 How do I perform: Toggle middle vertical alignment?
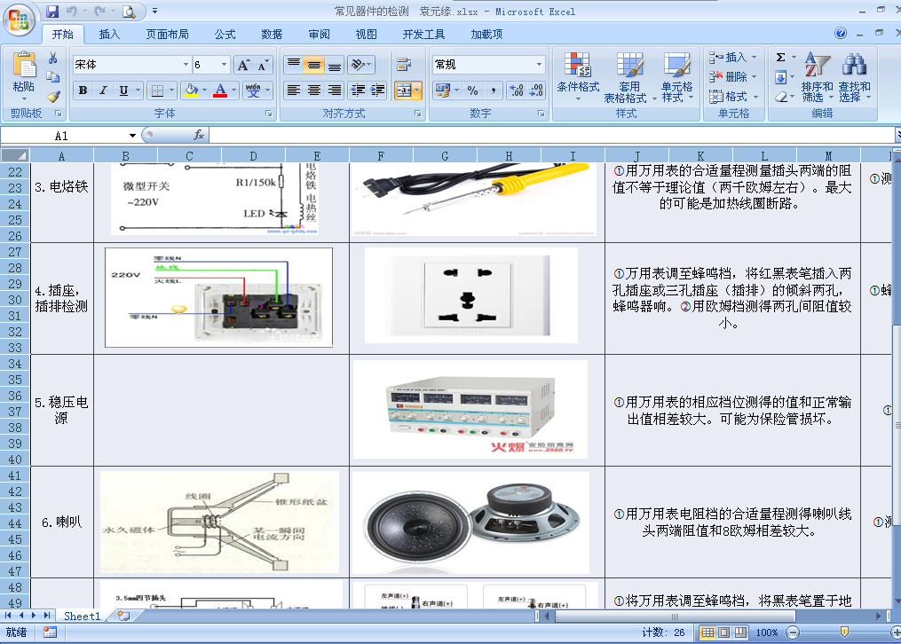[x=313, y=65]
